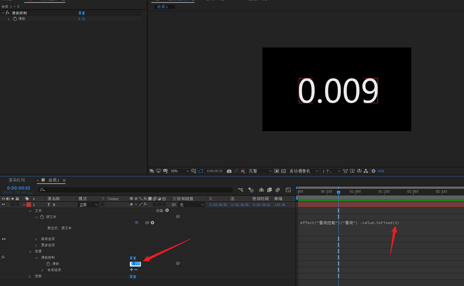Click the 动画 animate play button
This screenshot has height=286, width=464.
click(x=167, y=210)
